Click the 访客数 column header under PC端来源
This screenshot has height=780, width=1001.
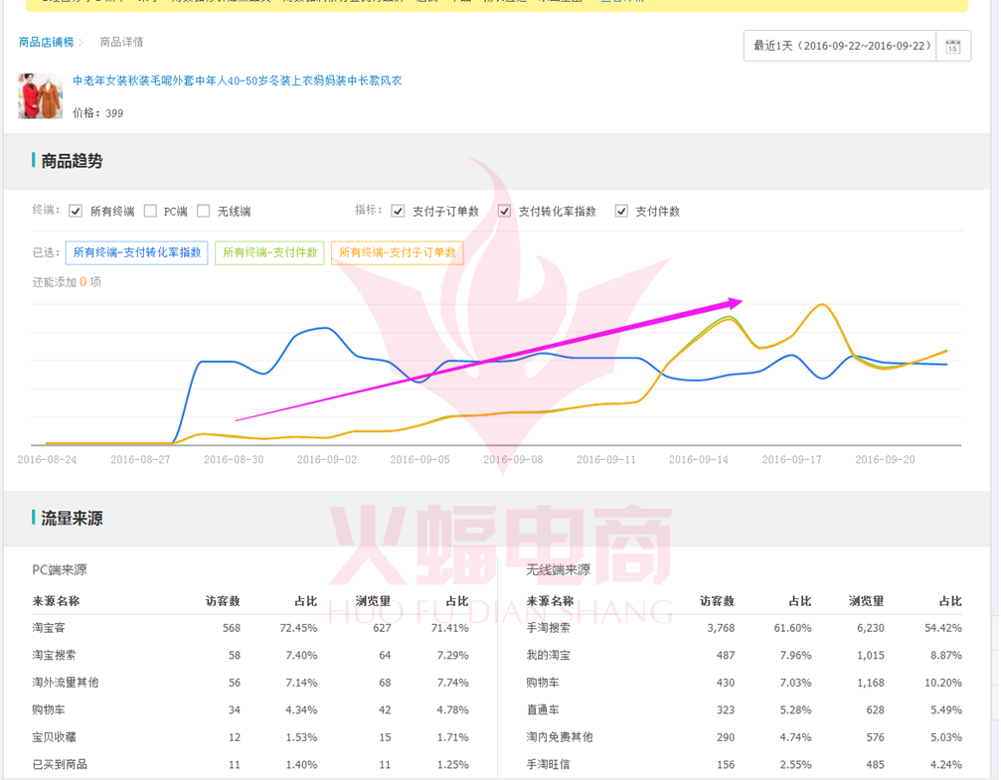223,601
